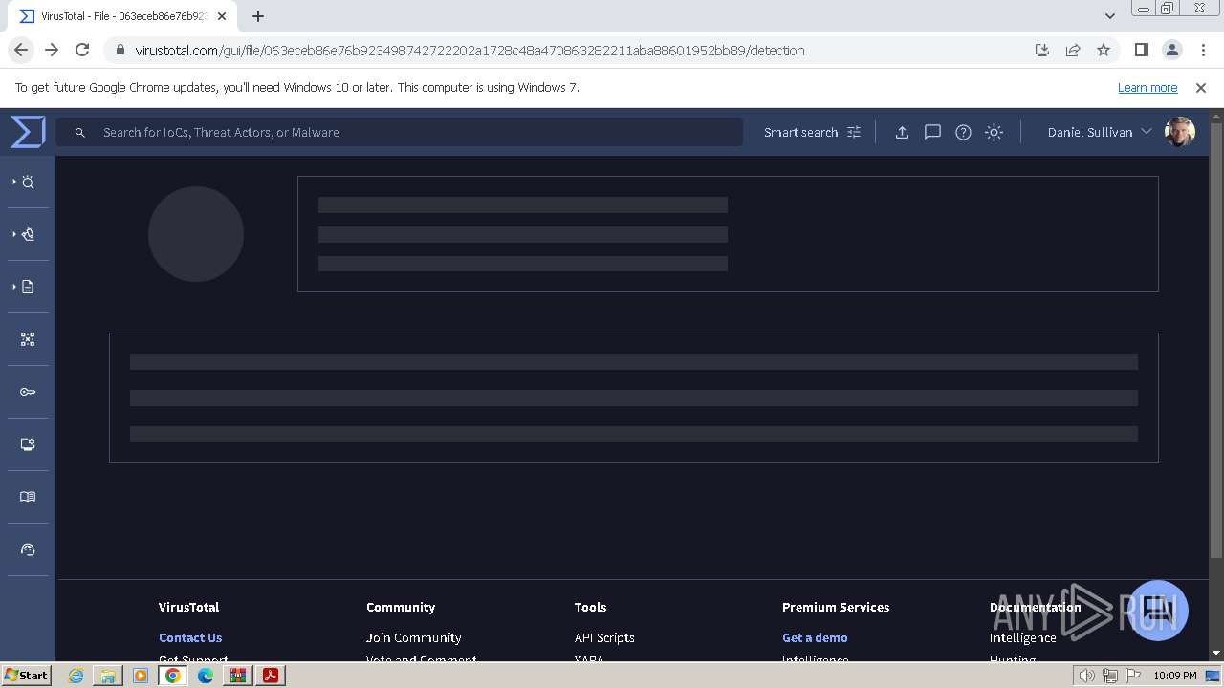Open the monitor settings sidebar icon
1224x688 pixels.
[x=28, y=444]
